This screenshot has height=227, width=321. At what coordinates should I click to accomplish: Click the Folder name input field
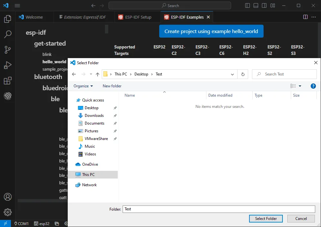pyautogui.click(x=219, y=209)
